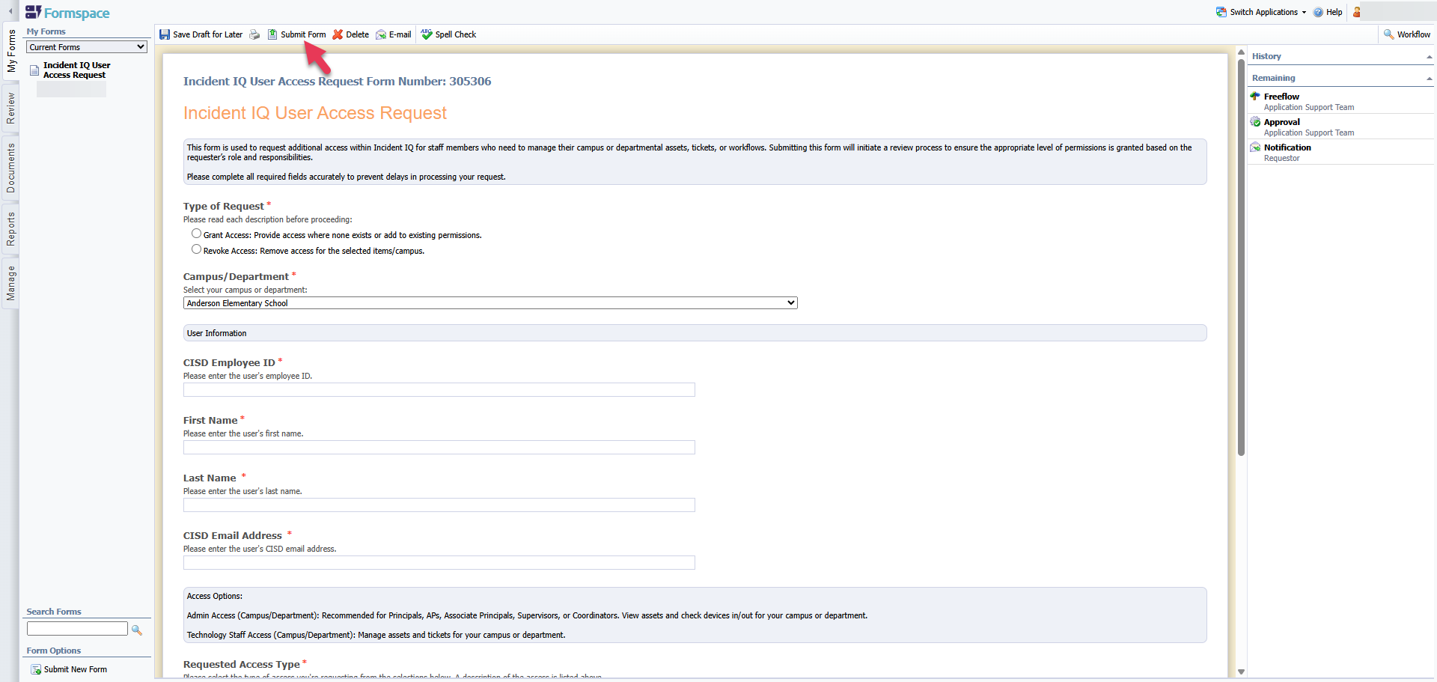Viewport: 1437px width, 682px height.
Task: Click the Submit New Form link
Action: coord(75,669)
